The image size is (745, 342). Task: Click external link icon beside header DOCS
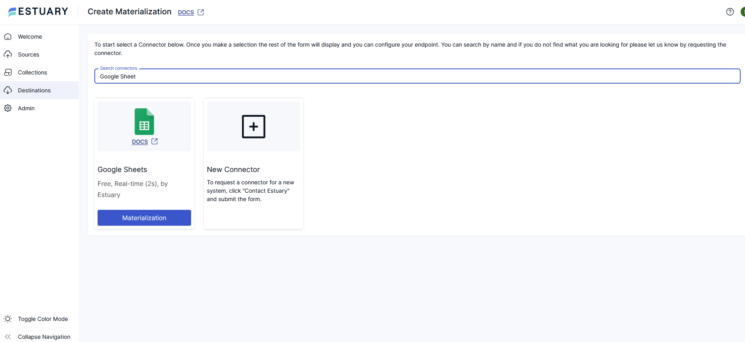201,12
